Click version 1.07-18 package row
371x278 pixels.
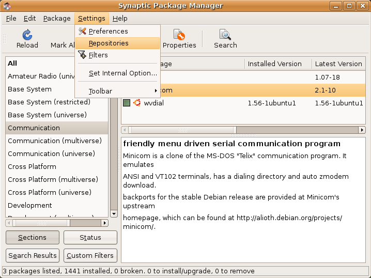pyautogui.click(x=262, y=77)
